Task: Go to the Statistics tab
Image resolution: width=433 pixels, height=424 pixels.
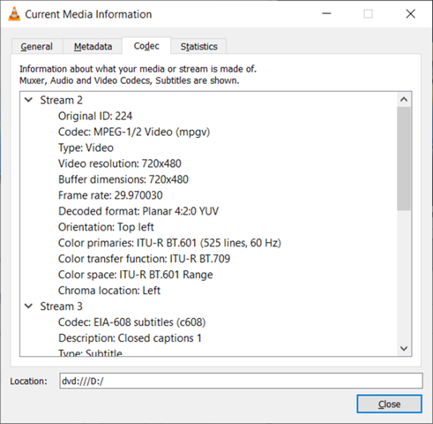Action: [198, 46]
